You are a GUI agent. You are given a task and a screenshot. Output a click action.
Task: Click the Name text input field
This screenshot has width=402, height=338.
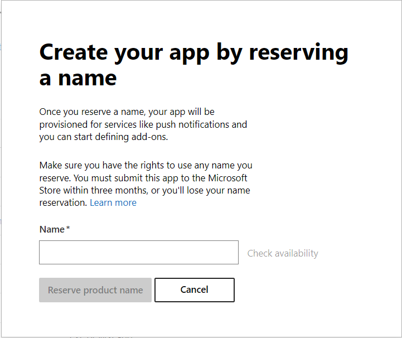[x=138, y=253]
